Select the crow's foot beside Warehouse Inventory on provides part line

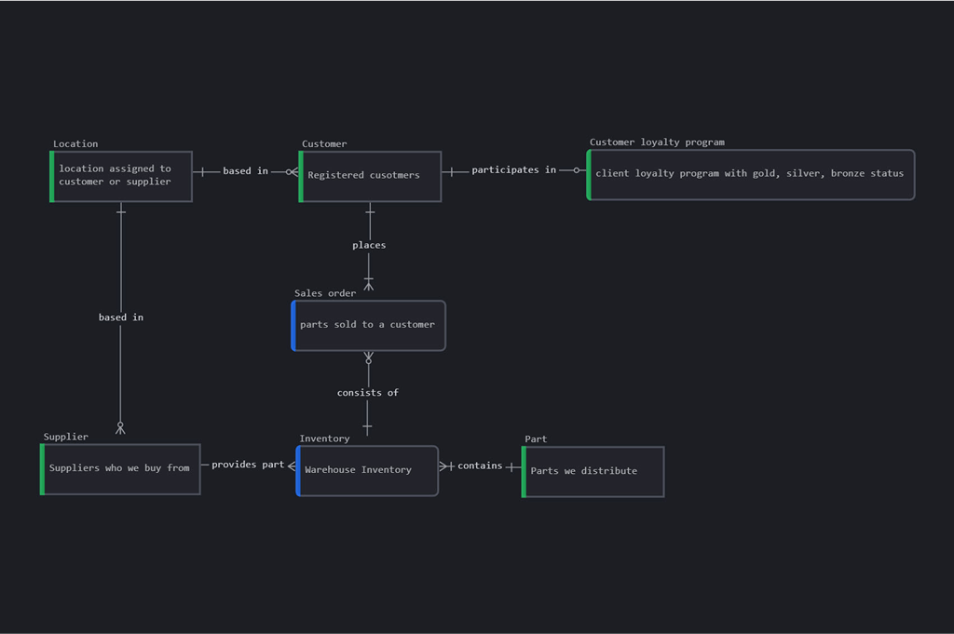coord(290,465)
